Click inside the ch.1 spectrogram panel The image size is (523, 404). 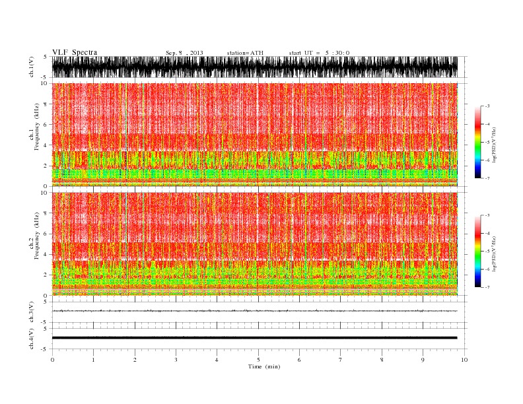(254, 135)
